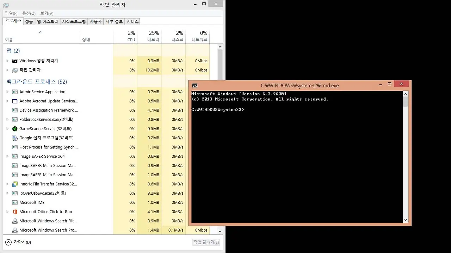Click the Microsoft Windows Search Filt... icon

[x=15, y=221]
